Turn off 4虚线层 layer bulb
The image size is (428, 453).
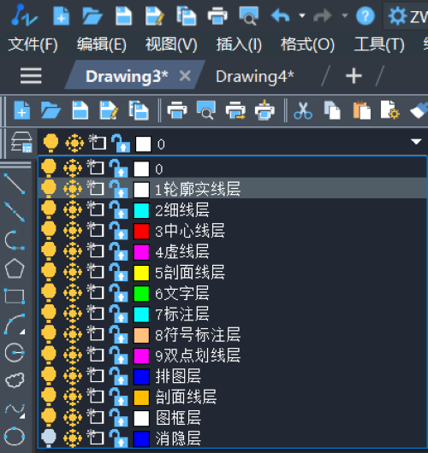pyautogui.click(x=49, y=250)
